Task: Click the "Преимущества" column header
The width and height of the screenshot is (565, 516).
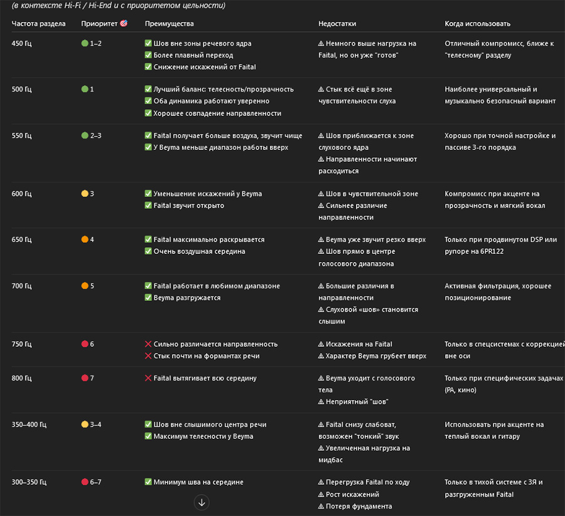Action: (x=169, y=24)
